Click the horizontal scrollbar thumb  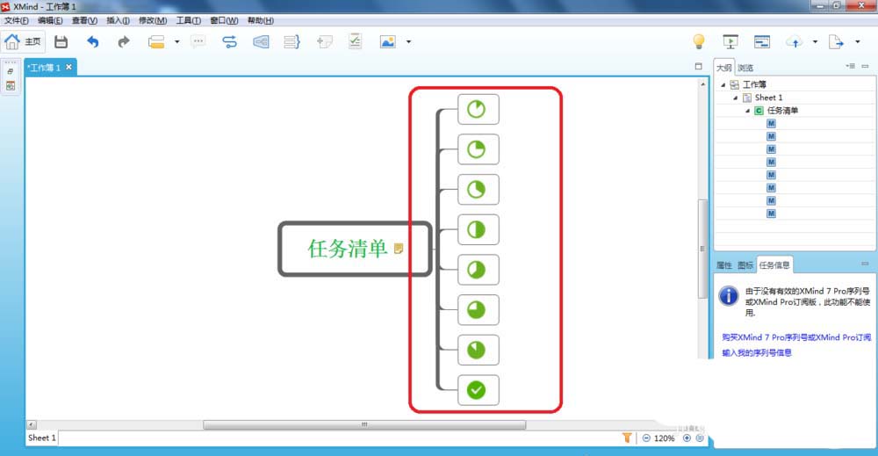(x=364, y=424)
